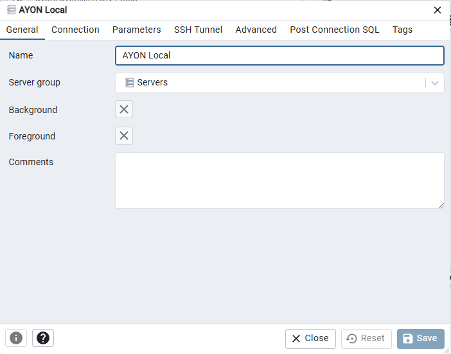The image size is (451, 354).
Task: Open the Post Connection SQL tab
Action: [334, 30]
